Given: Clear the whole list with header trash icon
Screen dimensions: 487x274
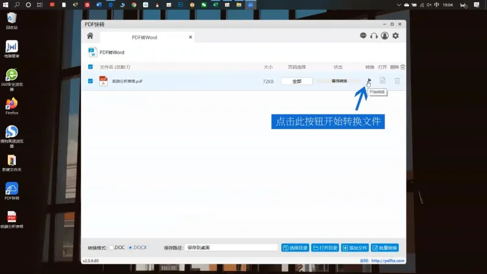Looking at the screenshot, I should click(402, 67).
